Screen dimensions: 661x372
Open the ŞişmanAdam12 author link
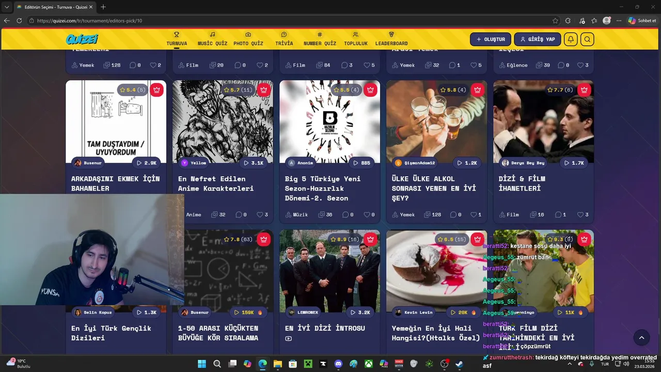pos(415,163)
